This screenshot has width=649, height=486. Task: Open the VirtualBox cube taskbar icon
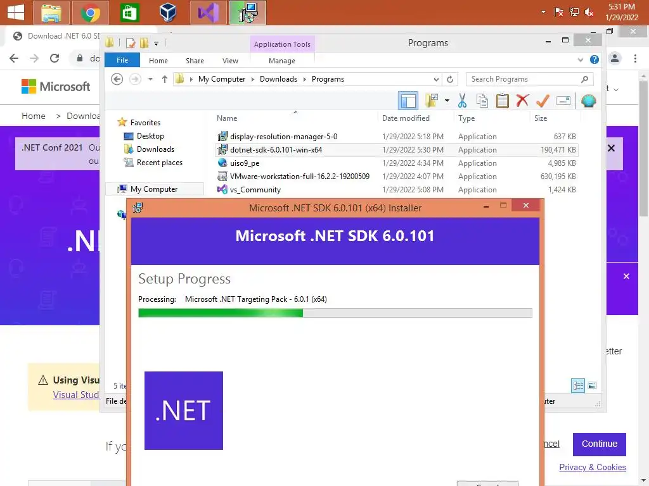pos(168,13)
